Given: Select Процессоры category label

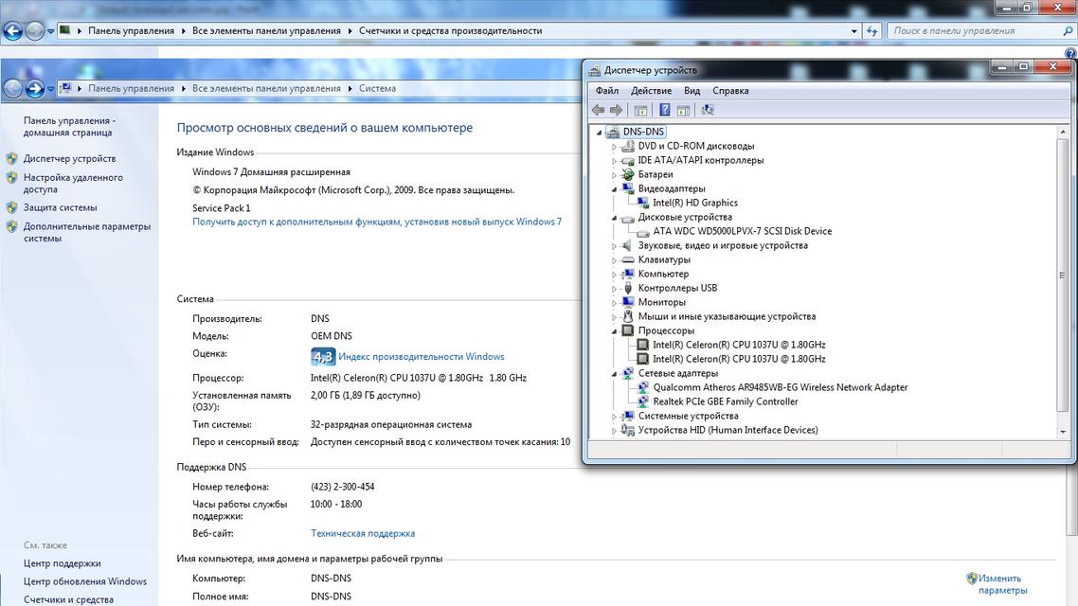Looking at the screenshot, I should [666, 331].
